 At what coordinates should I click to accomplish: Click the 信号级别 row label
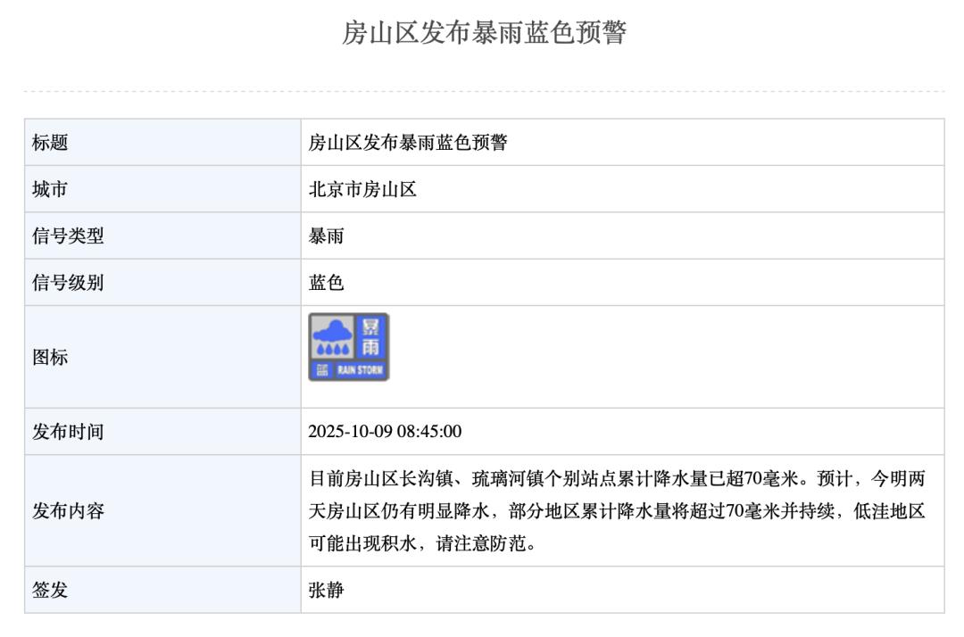coord(68,283)
